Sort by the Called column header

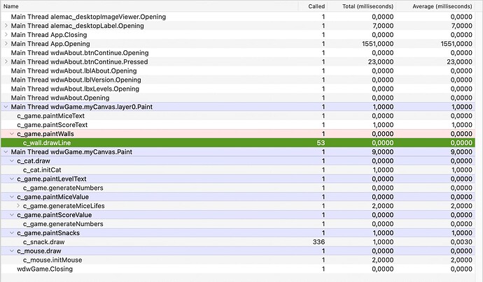[x=313, y=6]
